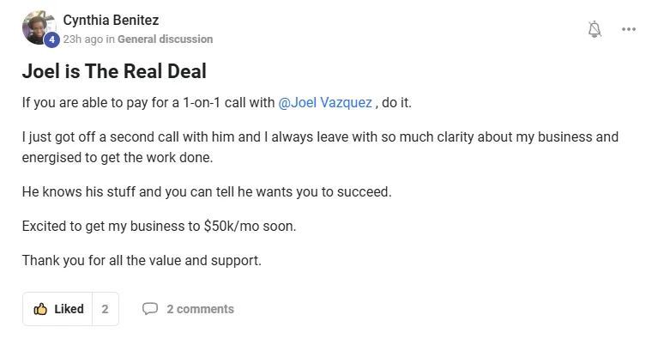Image resolution: width=652 pixels, height=339 pixels.
Task: Click the thumbs-up icon to unlike
Action: tap(40, 309)
